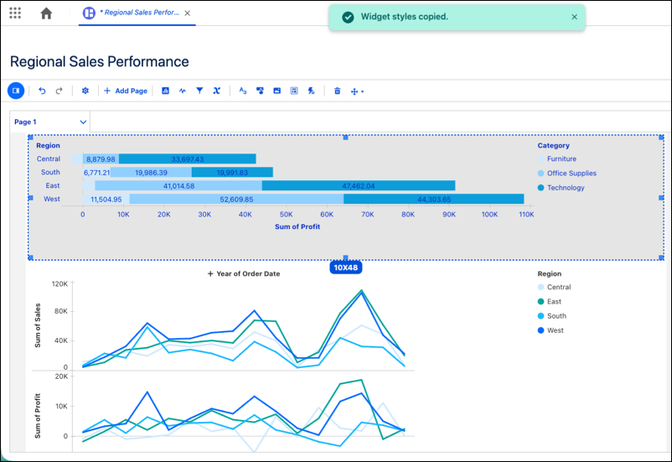Open the dashboard settings gear
This screenshot has height=462, width=672.
pos(85,91)
